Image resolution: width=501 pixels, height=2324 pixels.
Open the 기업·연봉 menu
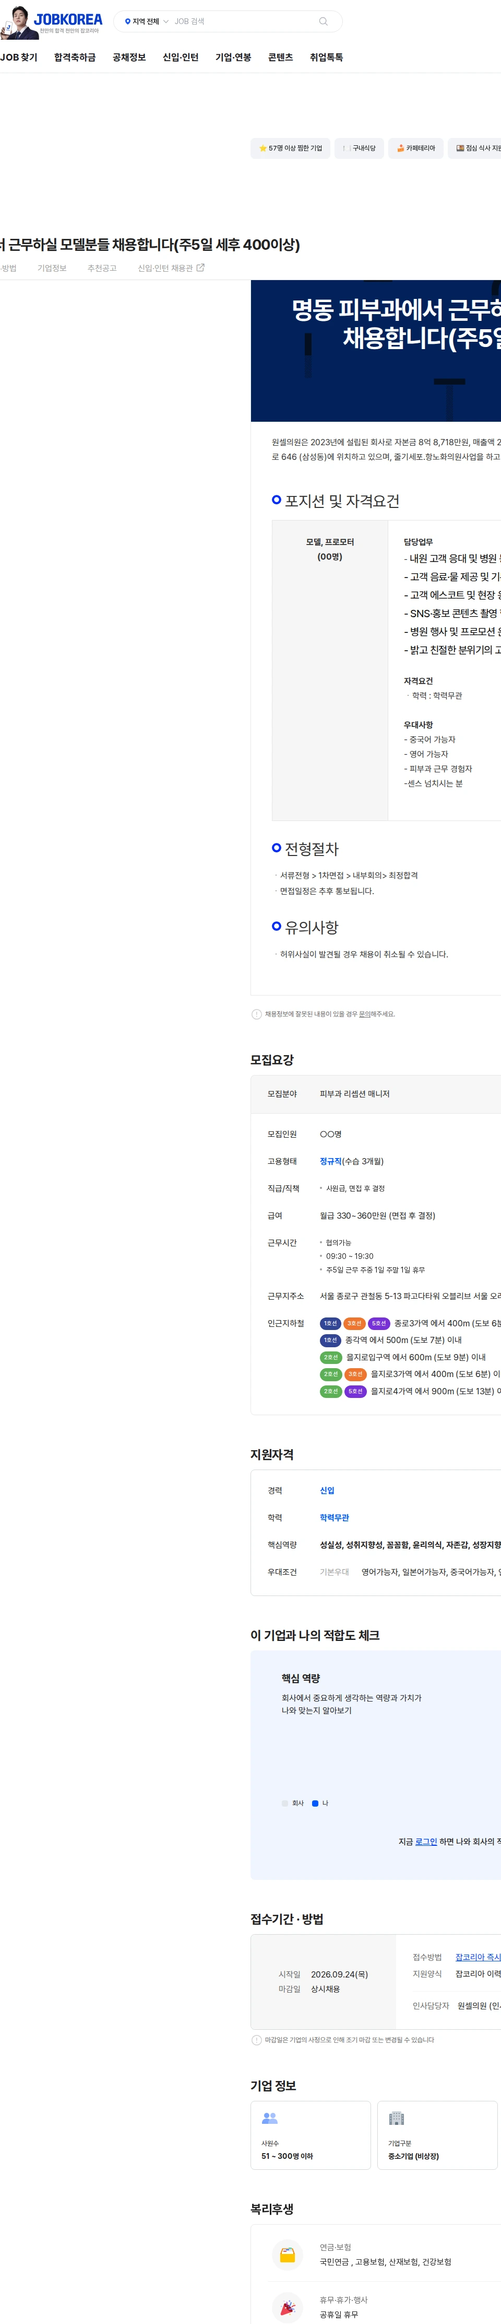pos(233,57)
